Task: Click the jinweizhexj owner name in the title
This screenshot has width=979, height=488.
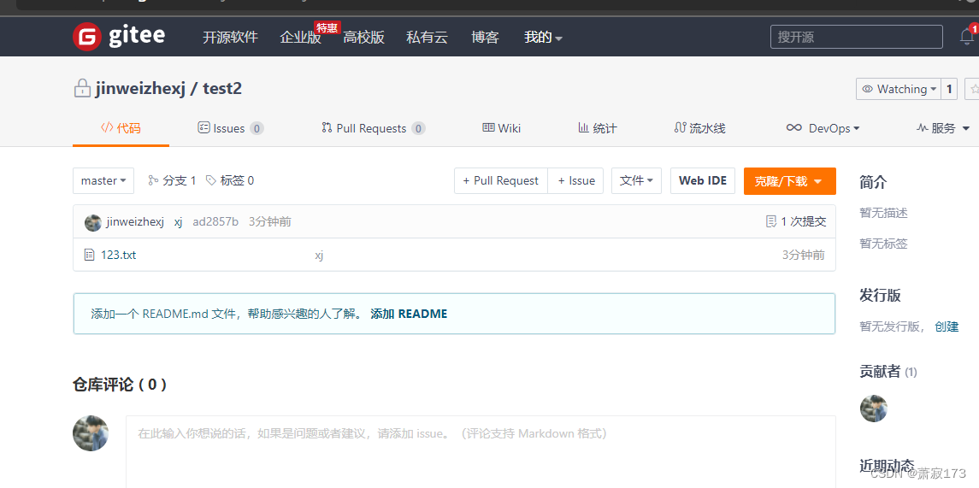Action: pos(140,89)
